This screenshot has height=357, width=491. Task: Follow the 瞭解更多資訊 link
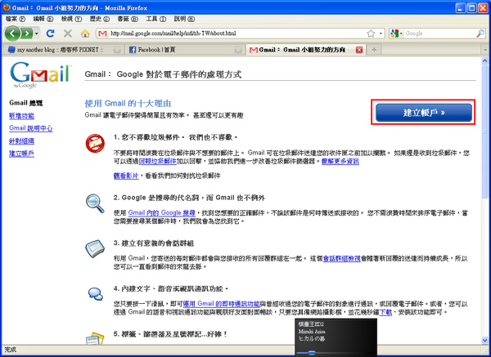[x=340, y=161]
